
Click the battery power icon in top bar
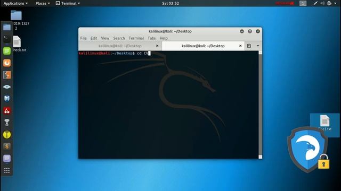coord(329,3)
